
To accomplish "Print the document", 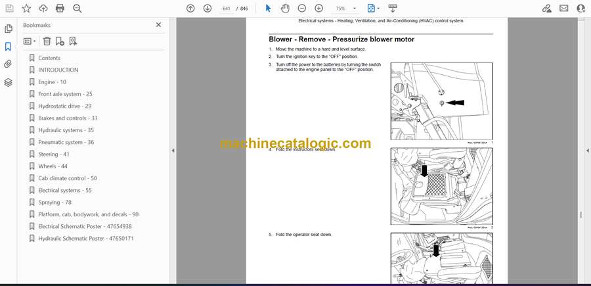I will (x=60, y=9).
